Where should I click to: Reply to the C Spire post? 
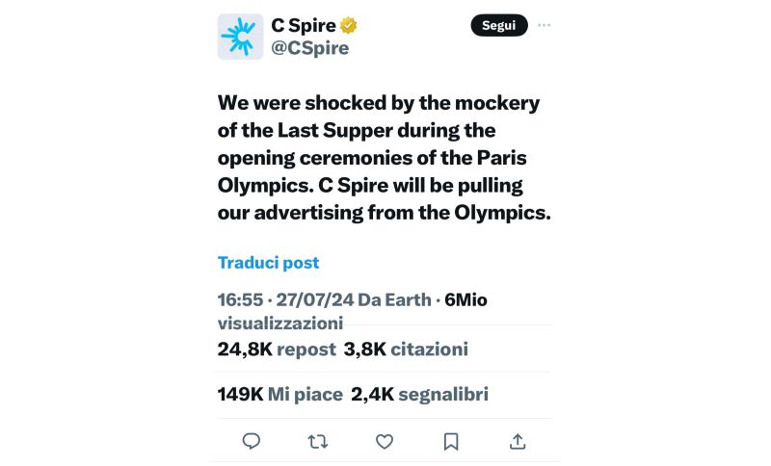(x=252, y=441)
